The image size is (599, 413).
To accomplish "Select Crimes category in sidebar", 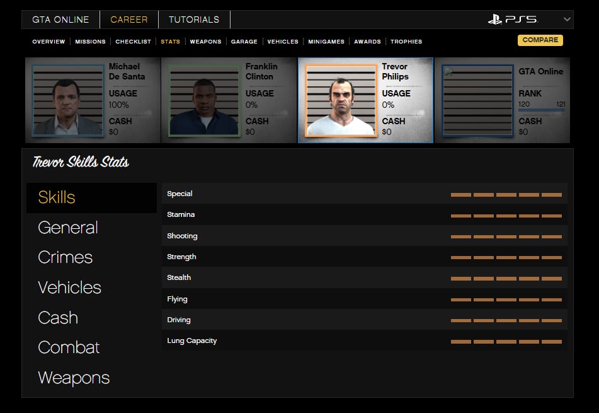I will [66, 257].
